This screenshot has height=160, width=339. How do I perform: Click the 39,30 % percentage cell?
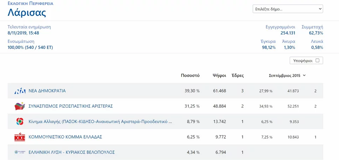click(x=192, y=91)
